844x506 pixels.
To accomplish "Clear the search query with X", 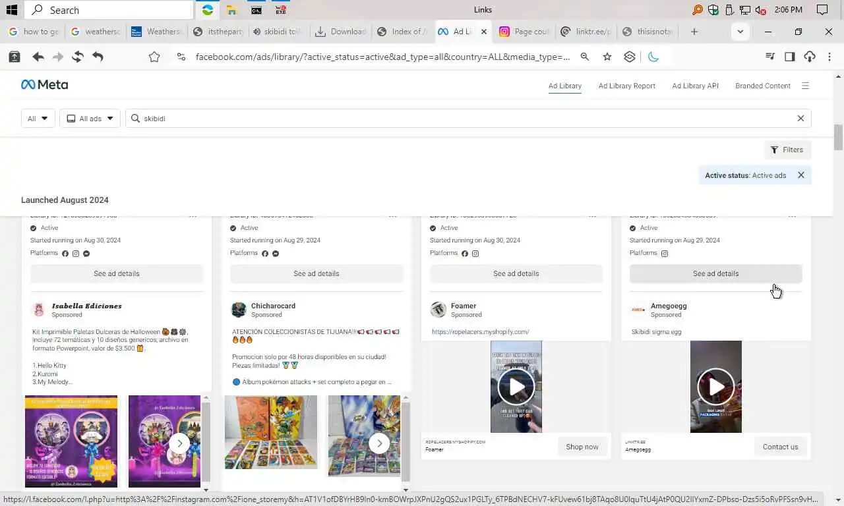I will click(800, 119).
